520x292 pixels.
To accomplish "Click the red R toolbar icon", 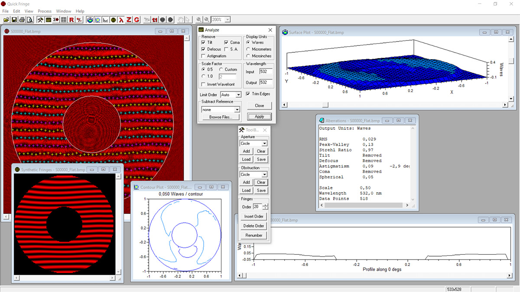I will 71,20.
